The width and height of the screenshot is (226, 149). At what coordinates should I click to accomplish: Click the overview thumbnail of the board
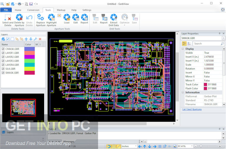pyautogui.click(x=23, y=108)
